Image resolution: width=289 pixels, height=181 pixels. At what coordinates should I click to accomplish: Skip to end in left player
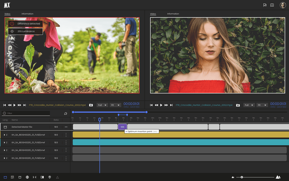(x=25, y=105)
